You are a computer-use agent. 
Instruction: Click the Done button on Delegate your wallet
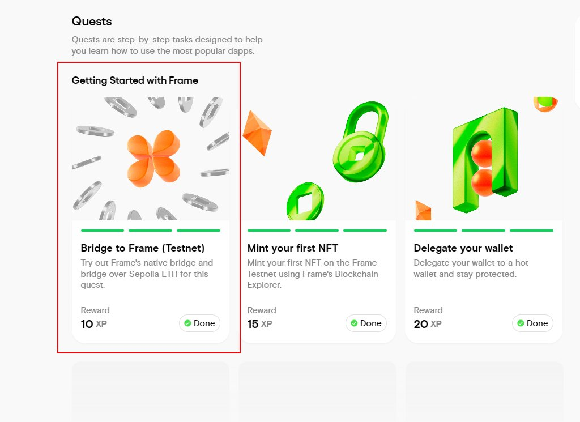coord(532,323)
